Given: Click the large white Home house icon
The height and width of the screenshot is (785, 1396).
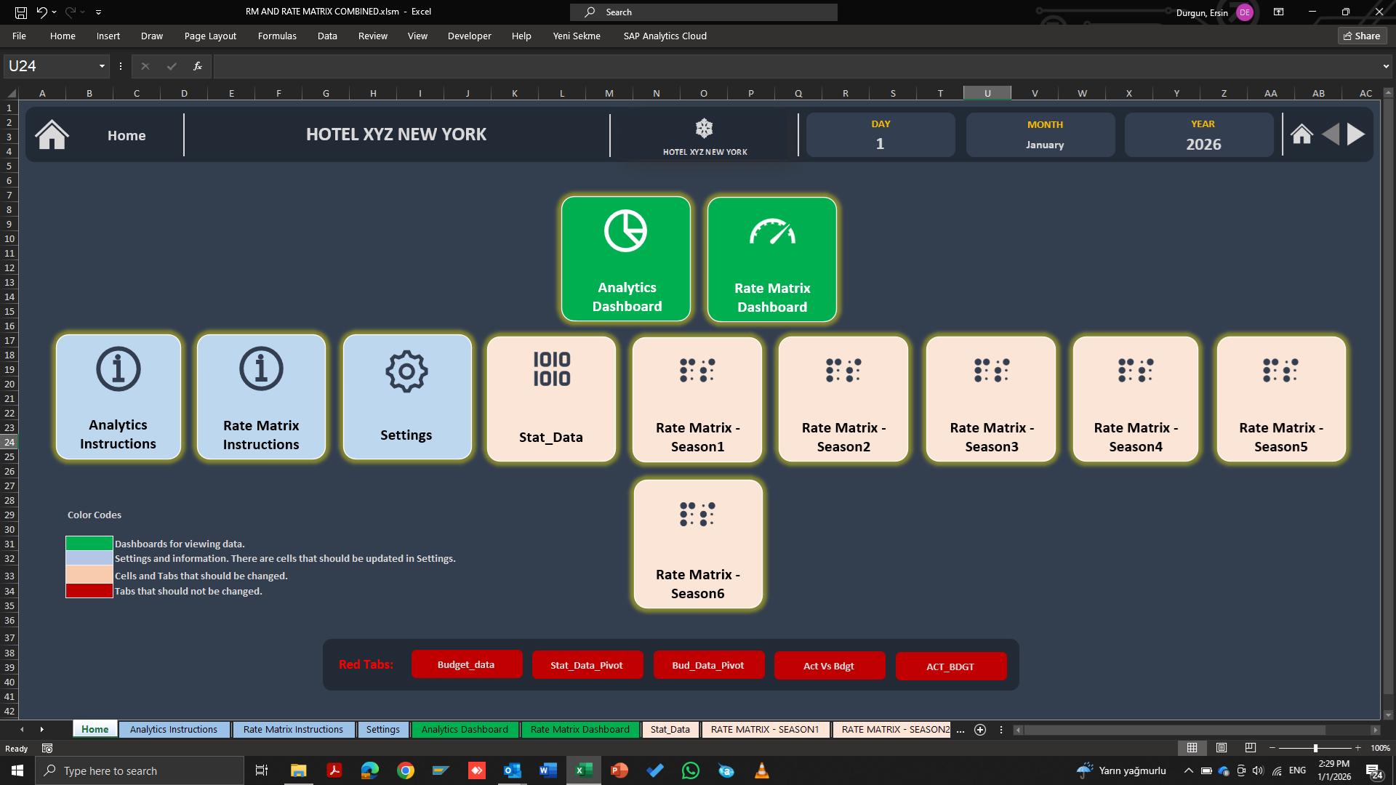Looking at the screenshot, I should click(52, 135).
